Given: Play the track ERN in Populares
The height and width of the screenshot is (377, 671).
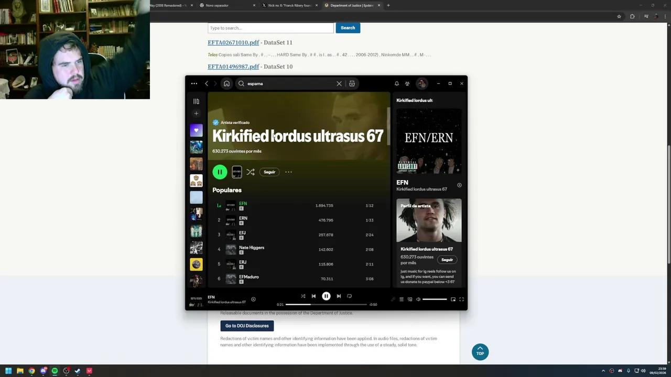Looking at the screenshot, I should (x=299, y=220).
